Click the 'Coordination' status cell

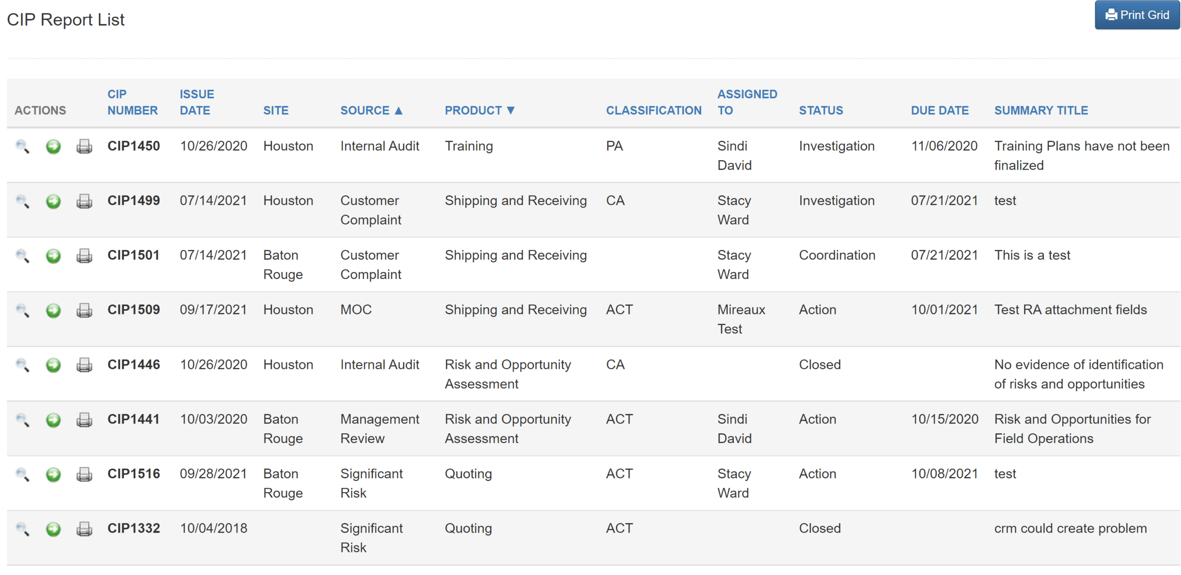pos(836,255)
